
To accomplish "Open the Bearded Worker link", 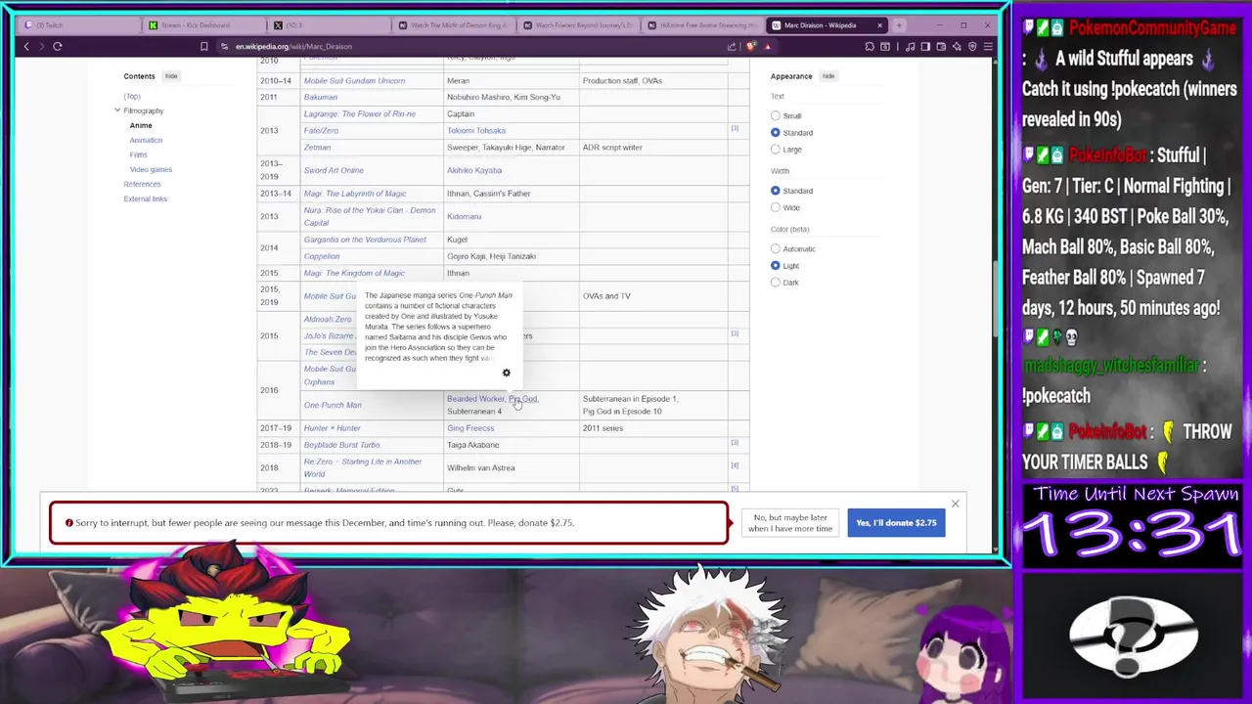I will [x=475, y=399].
